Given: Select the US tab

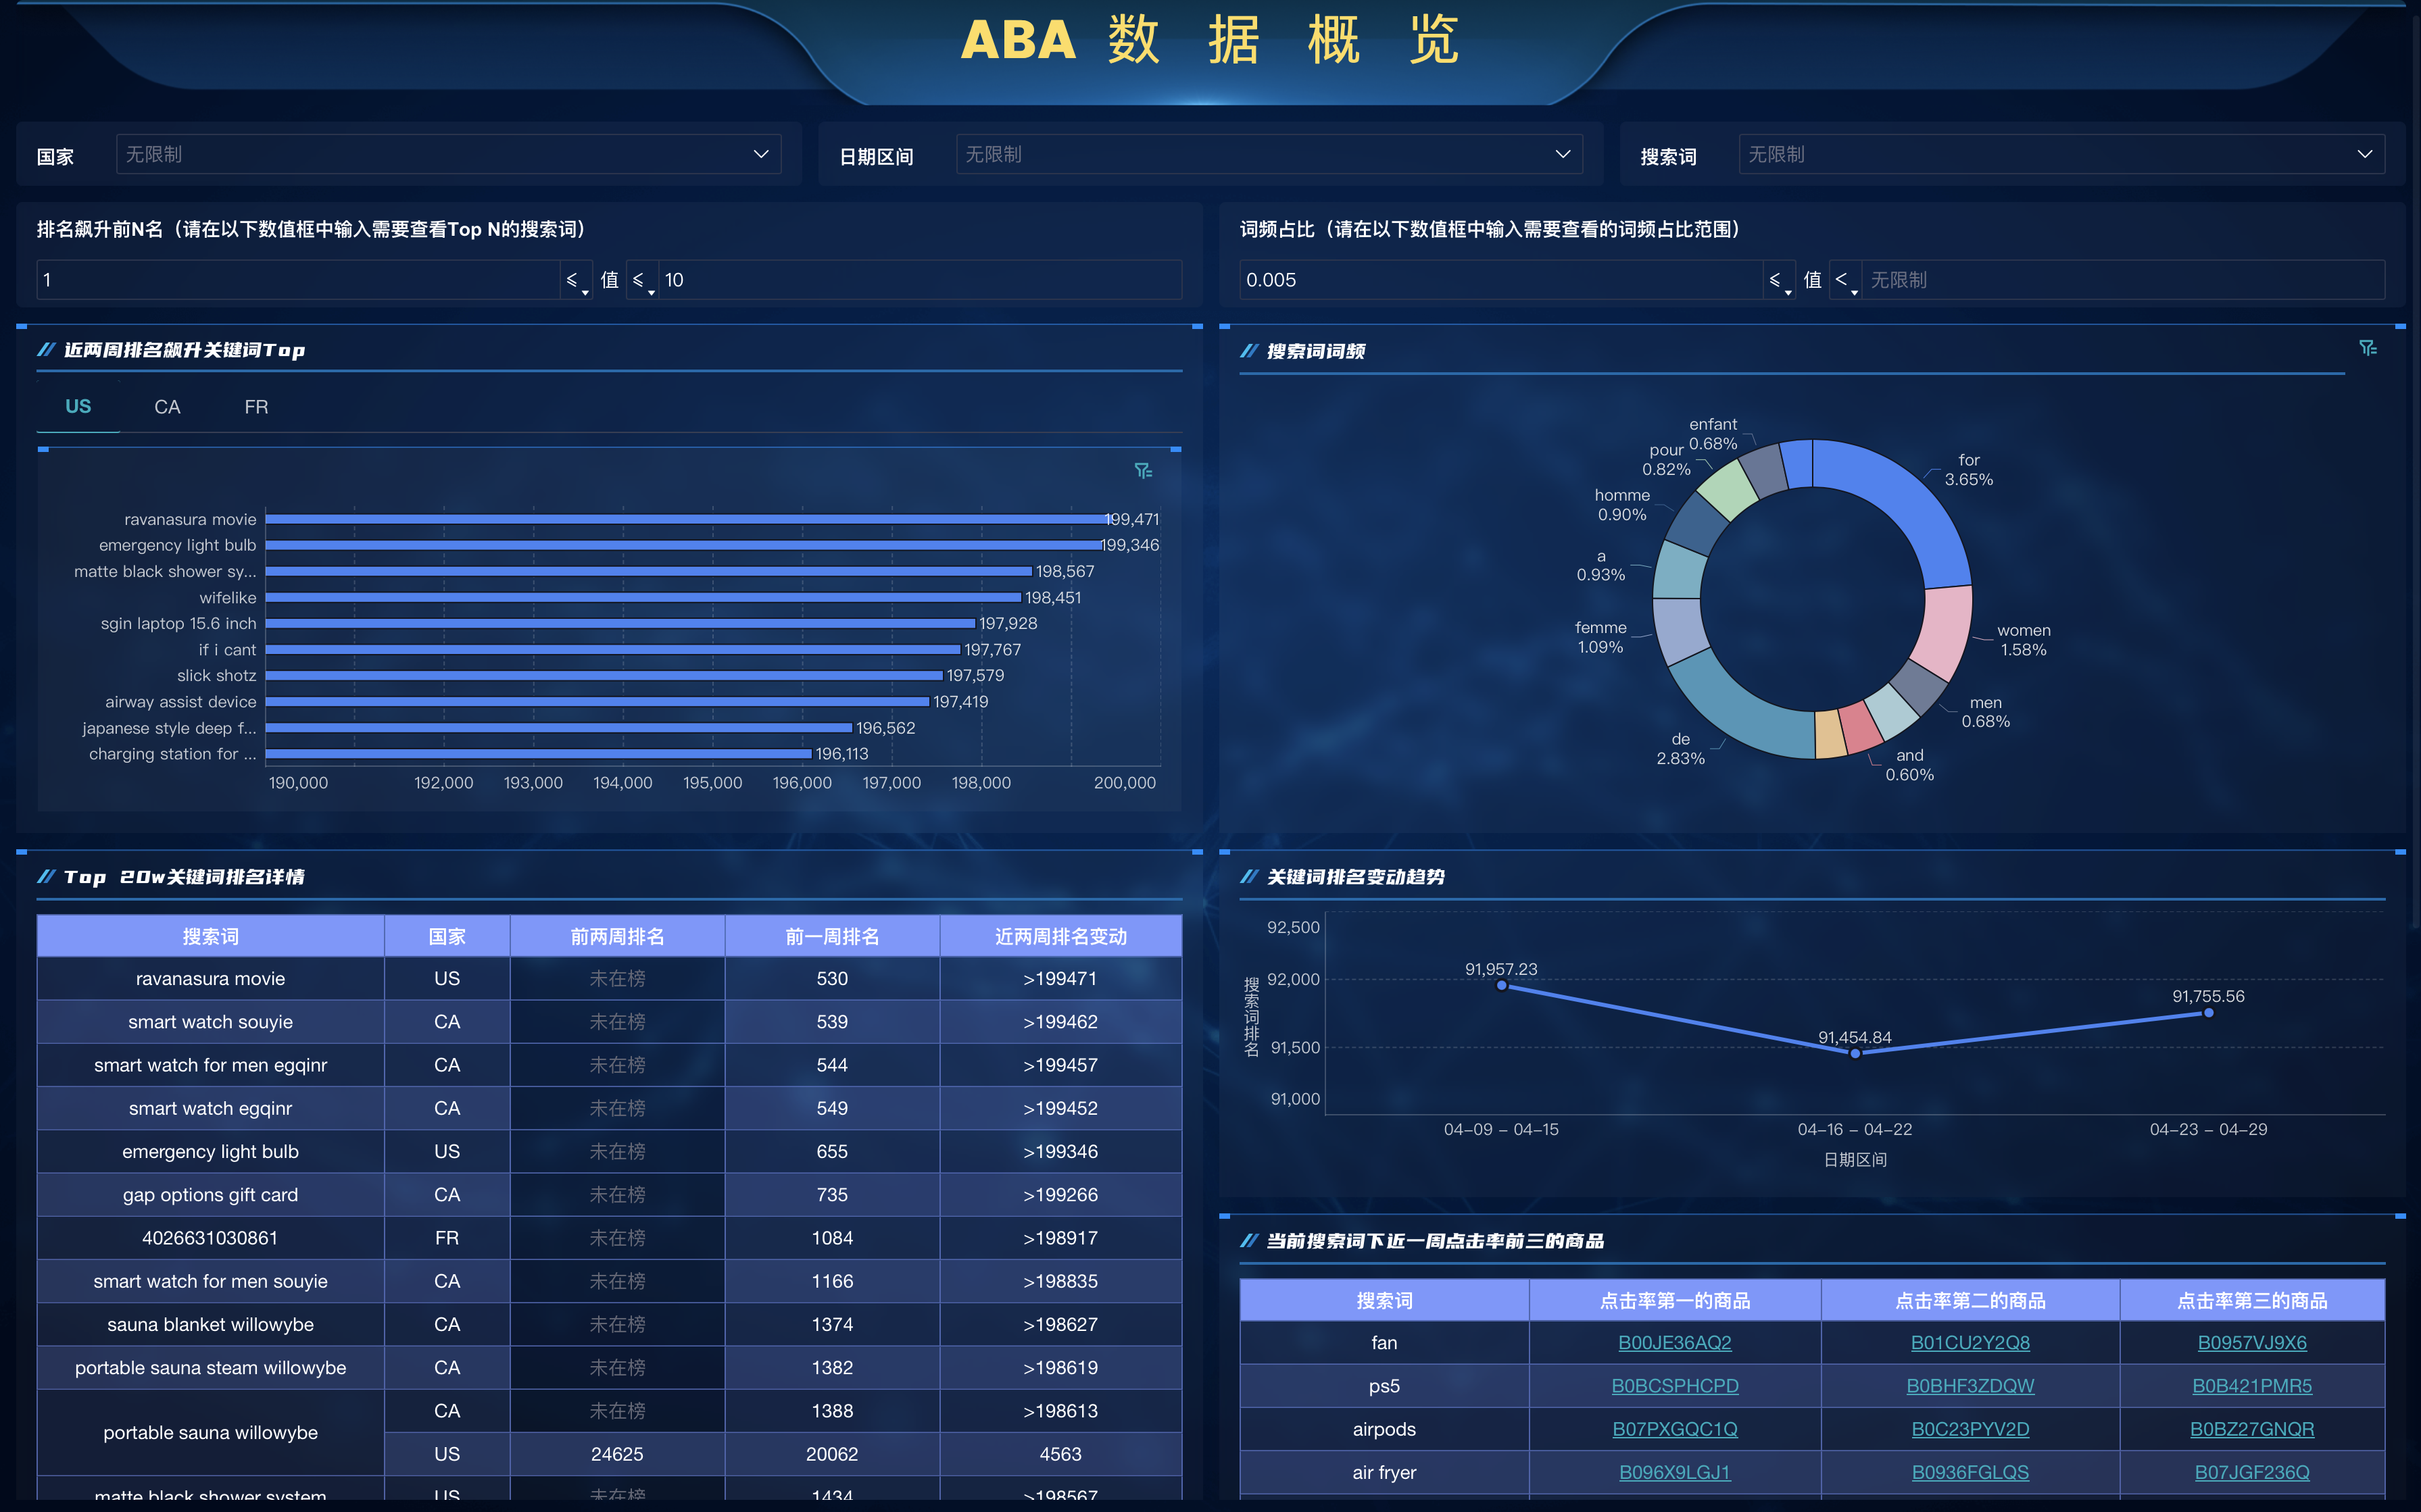Looking at the screenshot, I should pyautogui.click(x=78, y=407).
